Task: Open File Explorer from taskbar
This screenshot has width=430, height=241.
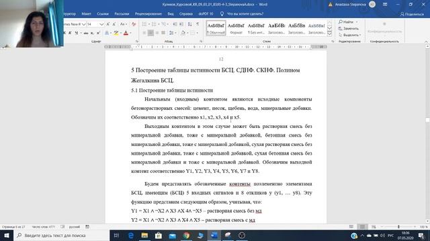Action: (144, 235)
